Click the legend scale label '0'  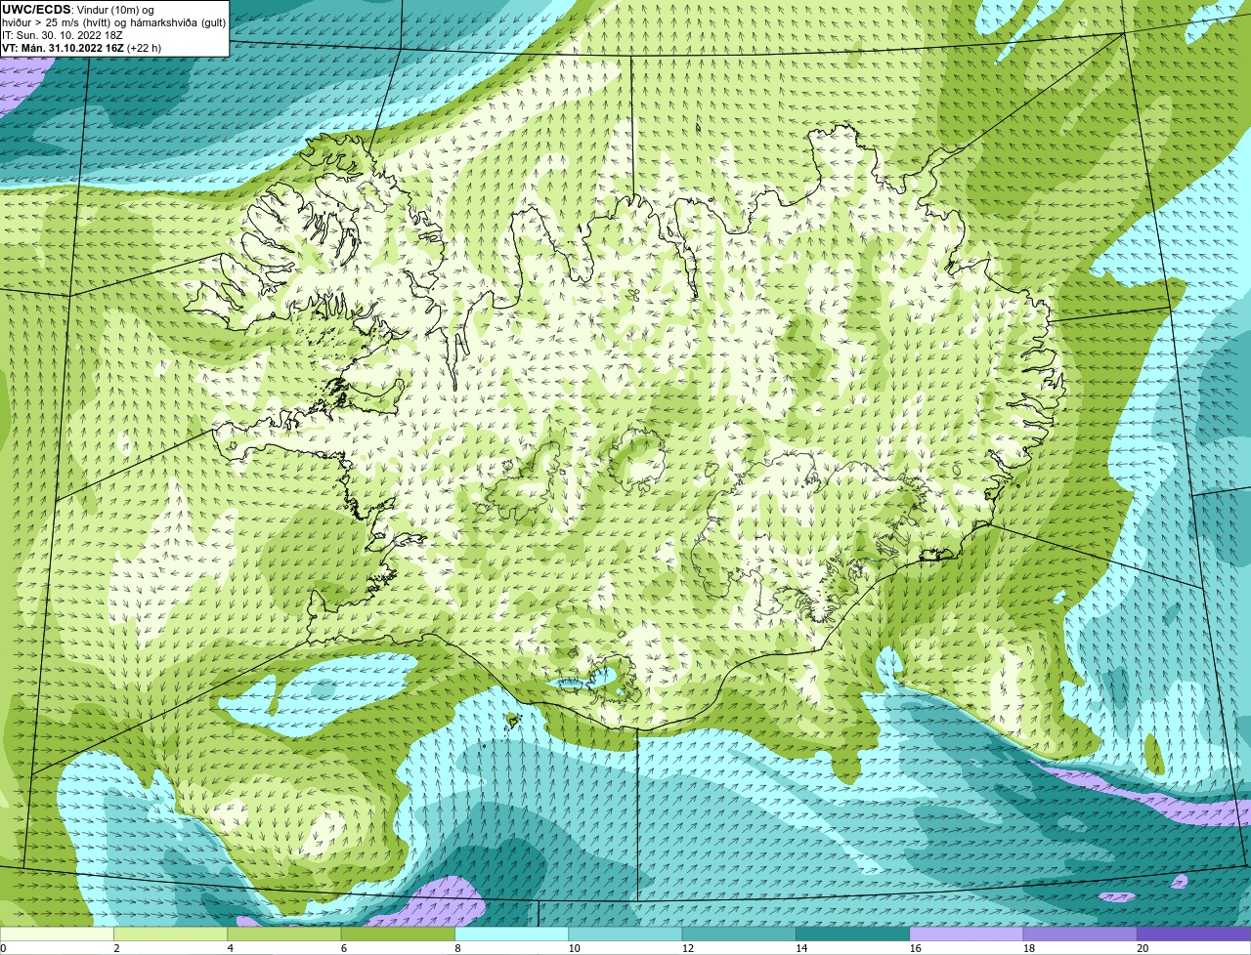[x=4, y=948]
